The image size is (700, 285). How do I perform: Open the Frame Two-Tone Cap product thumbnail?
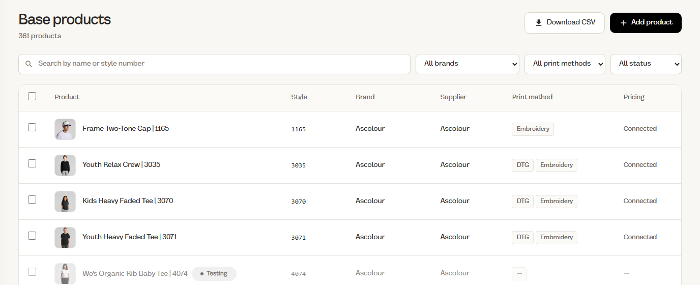[65, 129]
